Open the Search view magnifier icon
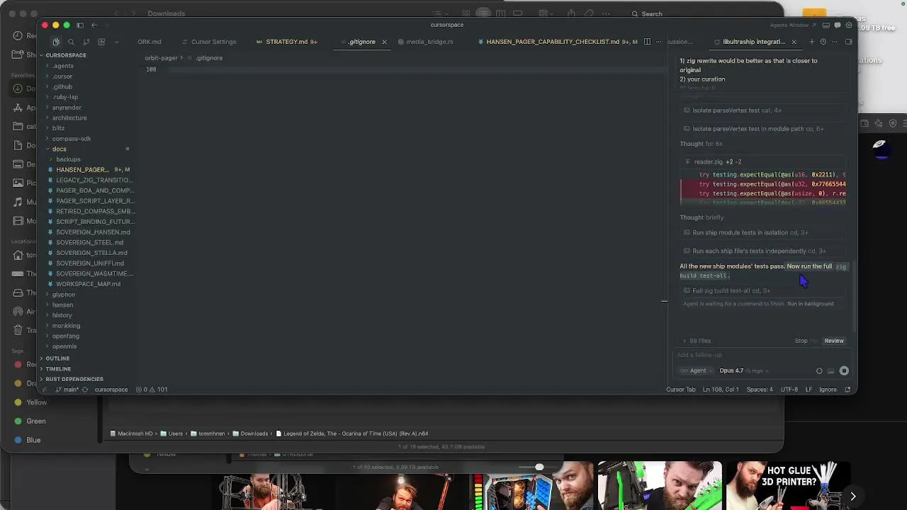Viewport: 907px width, 510px height. point(71,42)
